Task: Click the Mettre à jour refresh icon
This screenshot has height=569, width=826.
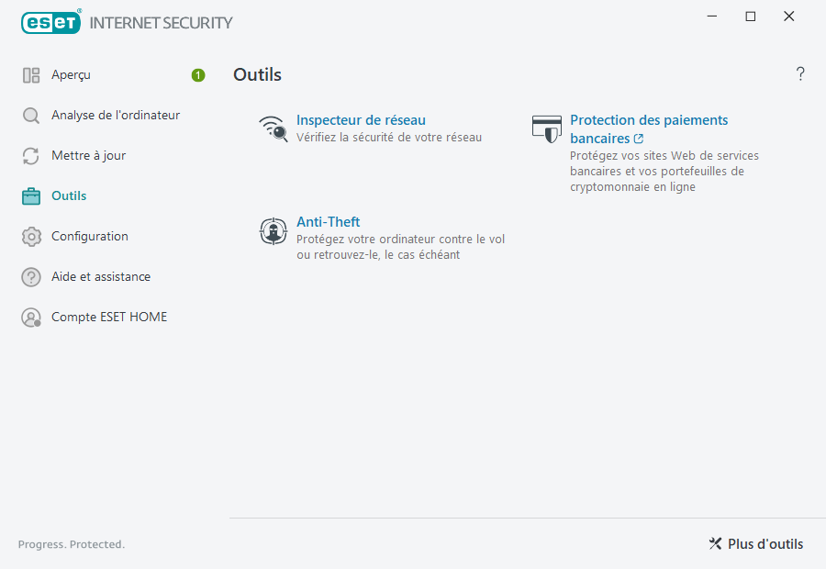Action: (x=30, y=155)
